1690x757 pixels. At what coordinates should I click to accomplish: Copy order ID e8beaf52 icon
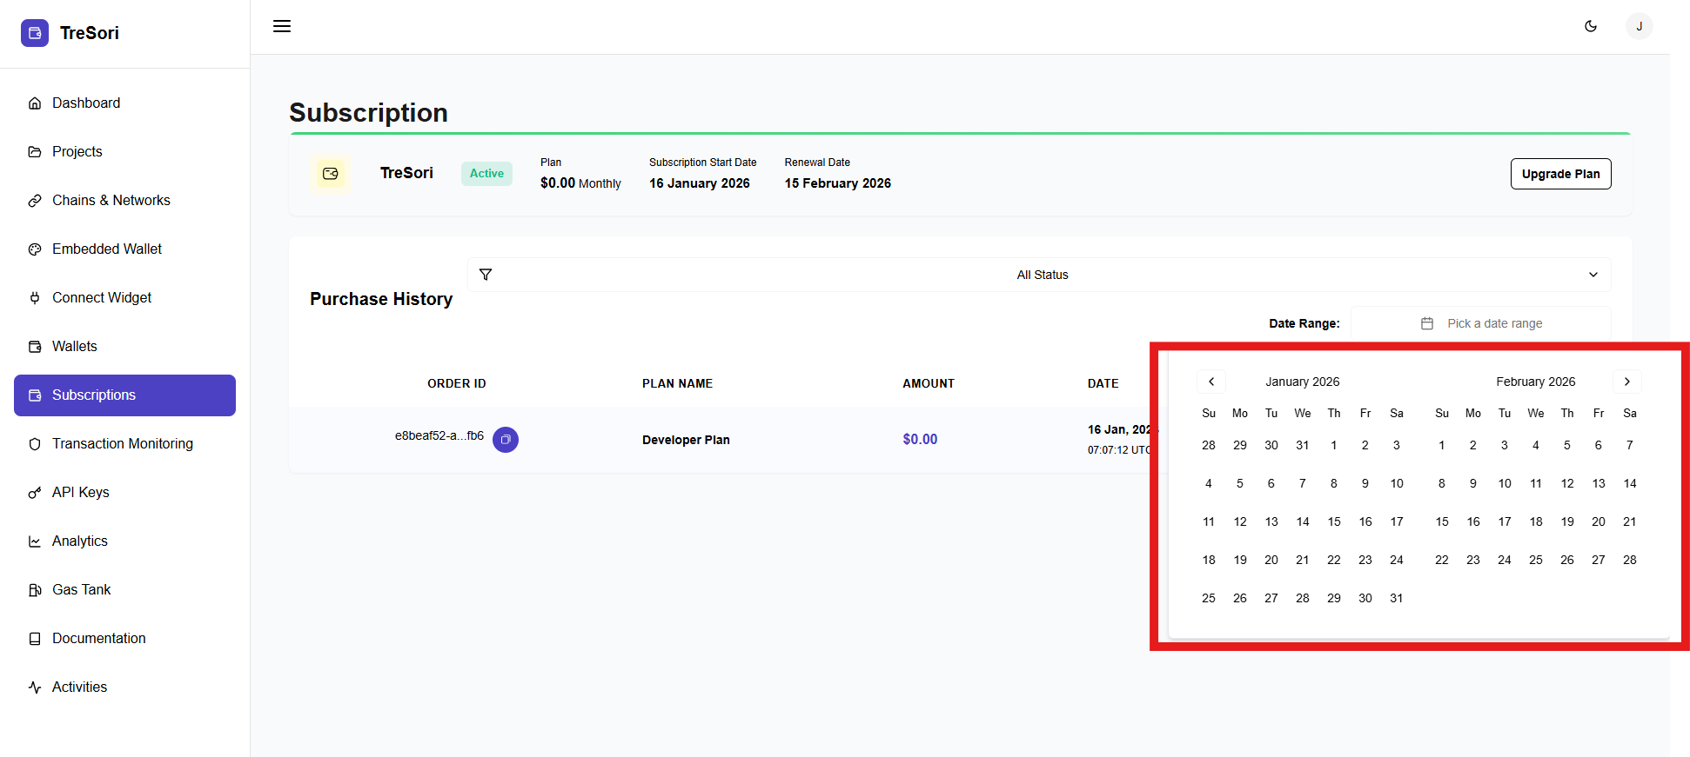click(506, 440)
